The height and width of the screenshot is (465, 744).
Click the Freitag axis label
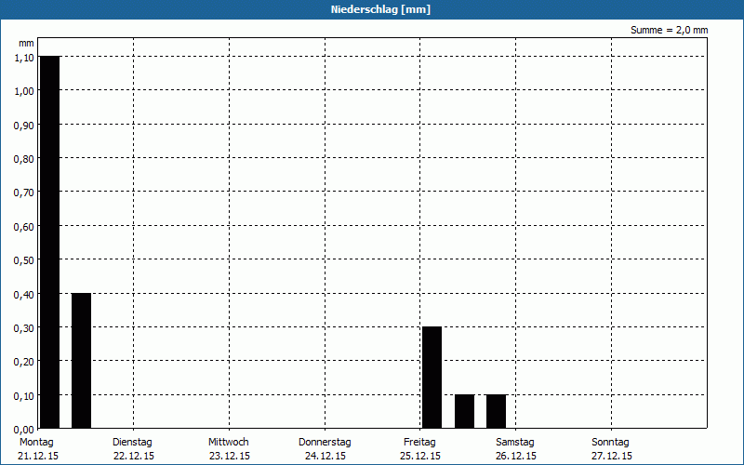(x=419, y=442)
